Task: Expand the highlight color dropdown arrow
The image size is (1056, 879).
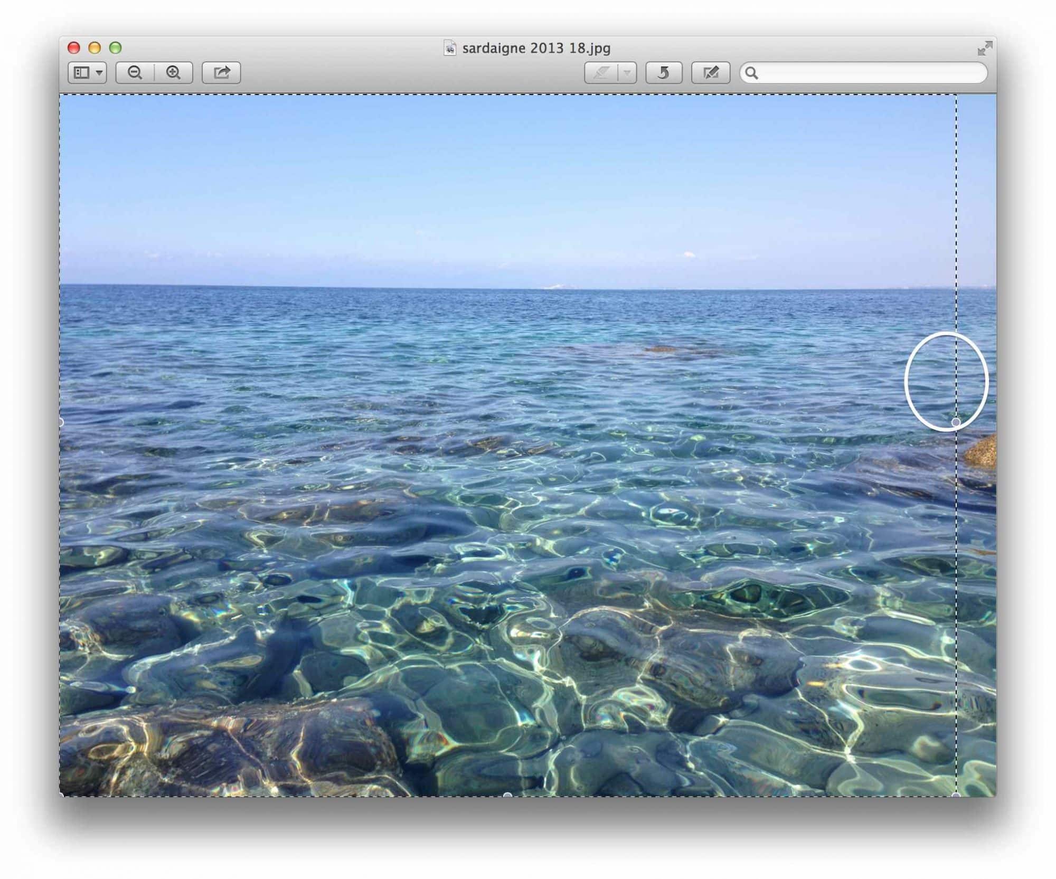Action: coord(627,73)
